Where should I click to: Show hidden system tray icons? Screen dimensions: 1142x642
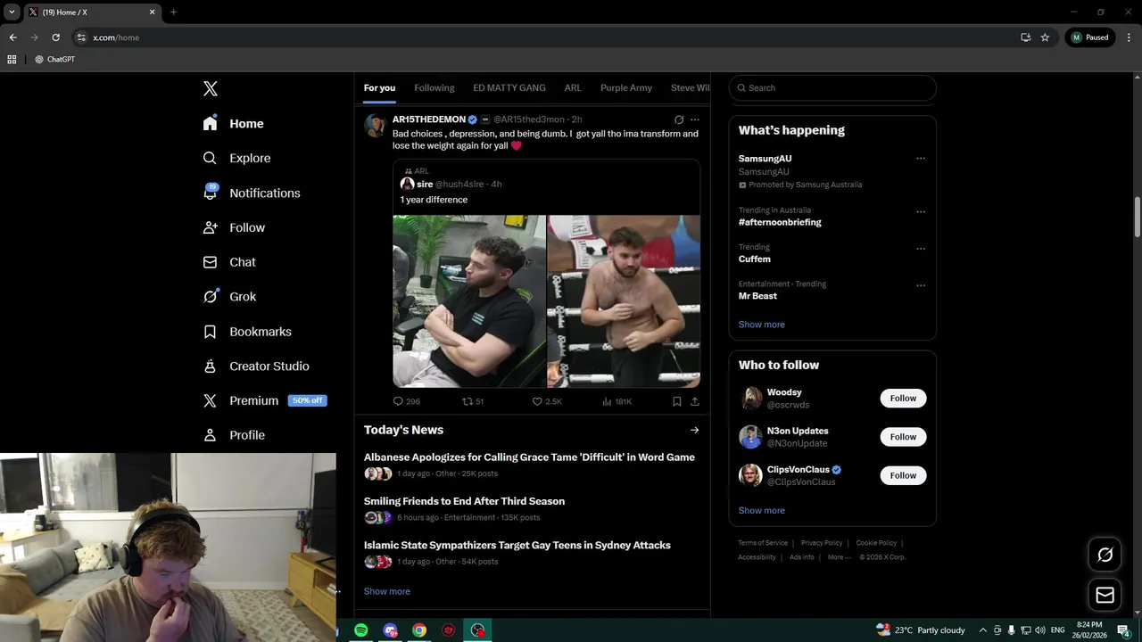click(x=982, y=630)
